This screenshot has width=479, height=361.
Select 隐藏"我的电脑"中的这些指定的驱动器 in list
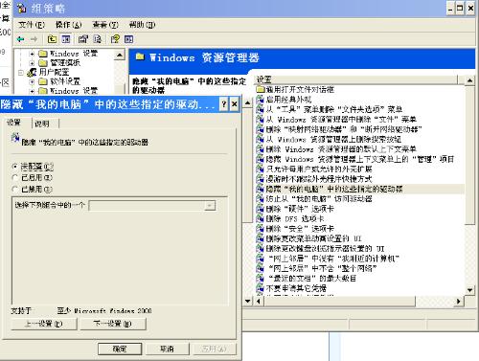click(359, 189)
